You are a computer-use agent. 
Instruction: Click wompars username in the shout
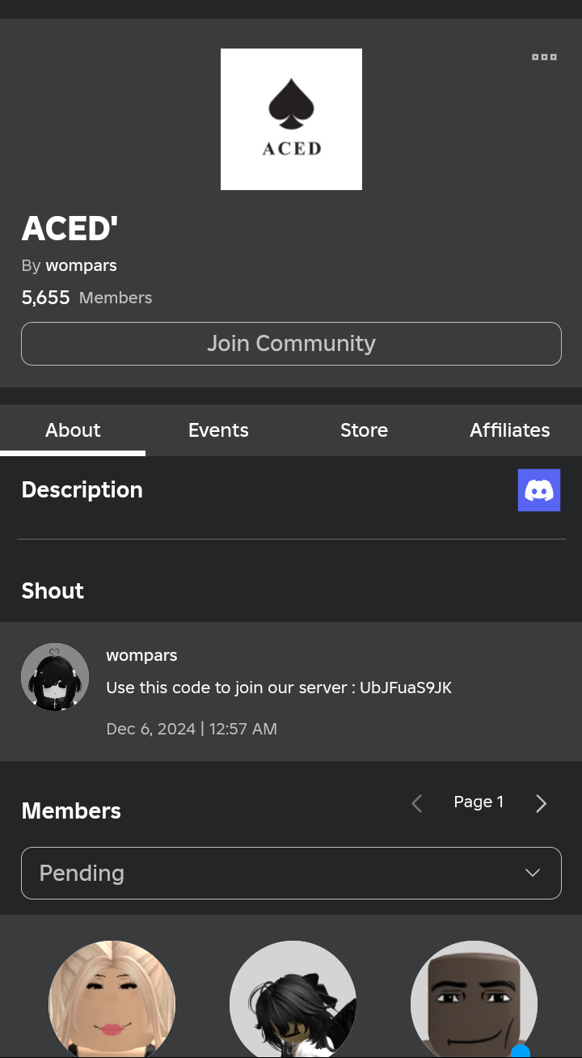click(141, 655)
